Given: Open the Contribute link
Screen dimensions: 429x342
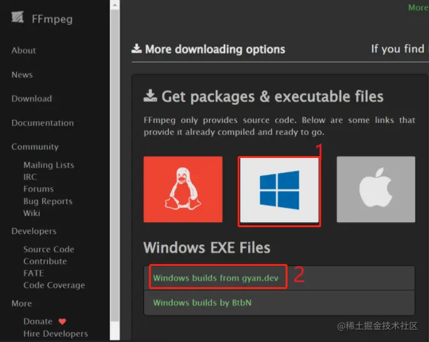Looking at the screenshot, I should (x=45, y=261).
